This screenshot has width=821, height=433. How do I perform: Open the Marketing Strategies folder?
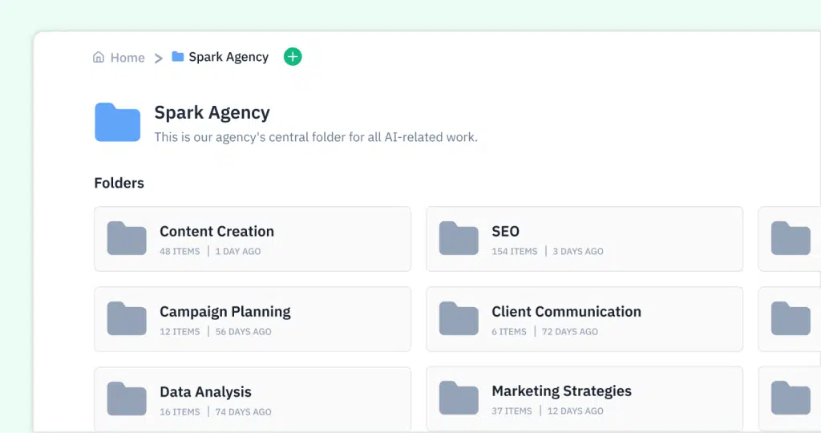(x=584, y=399)
